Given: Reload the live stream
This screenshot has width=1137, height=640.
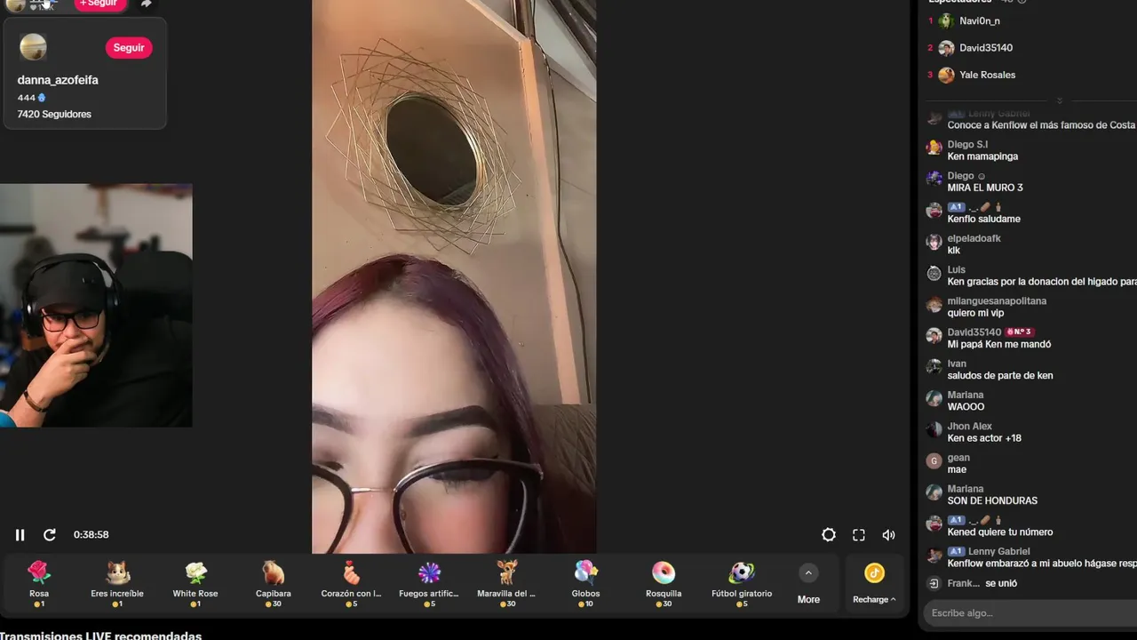Looking at the screenshot, I should [50, 534].
